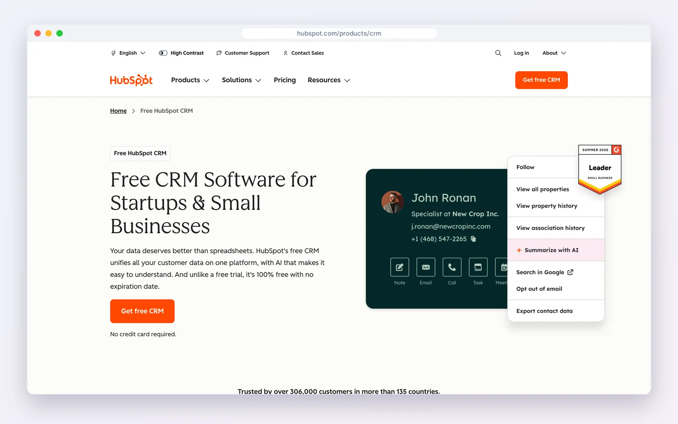Image resolution: width=678 pixels, height=424 pixels.
Task: Select Opt out of email
Action: (556, 289)
